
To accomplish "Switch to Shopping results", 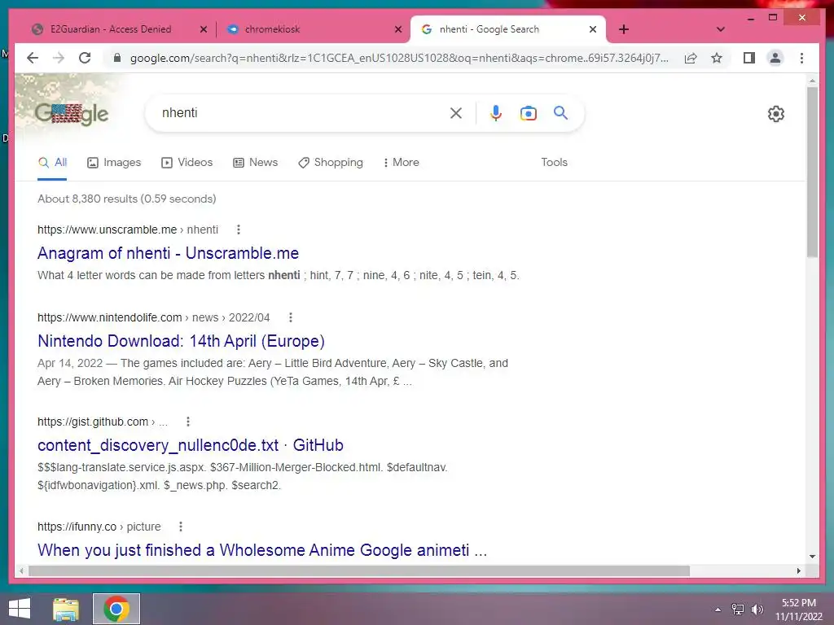I will pyautogui.click(x=331, y=162).
